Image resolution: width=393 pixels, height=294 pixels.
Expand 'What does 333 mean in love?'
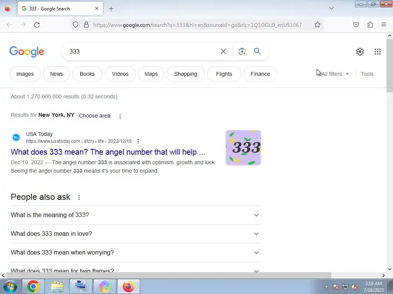136,234
